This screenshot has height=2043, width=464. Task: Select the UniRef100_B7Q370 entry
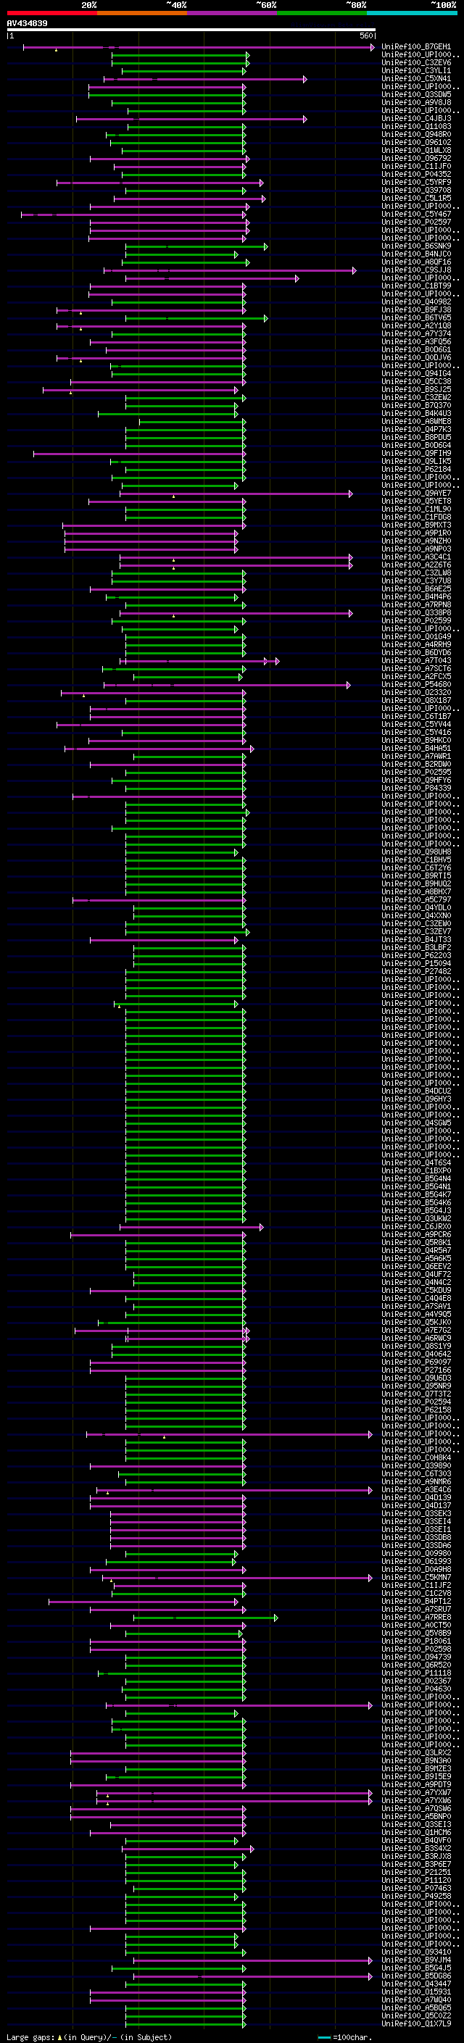pyautogui.click(x=415, y=406)
